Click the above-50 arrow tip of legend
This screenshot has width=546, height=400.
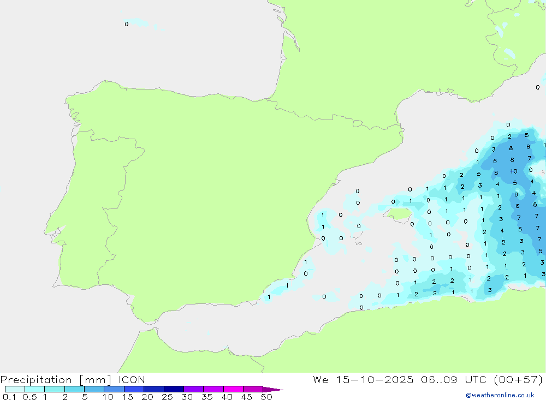click(x=273, y=390)
